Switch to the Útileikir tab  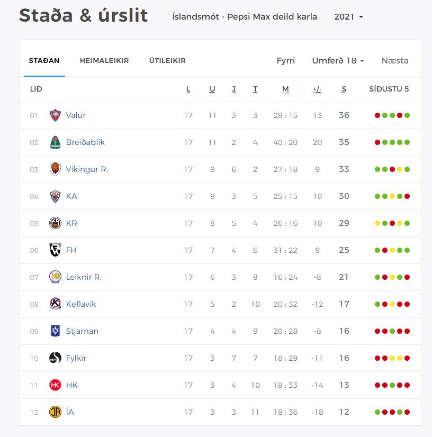point(167,61)
